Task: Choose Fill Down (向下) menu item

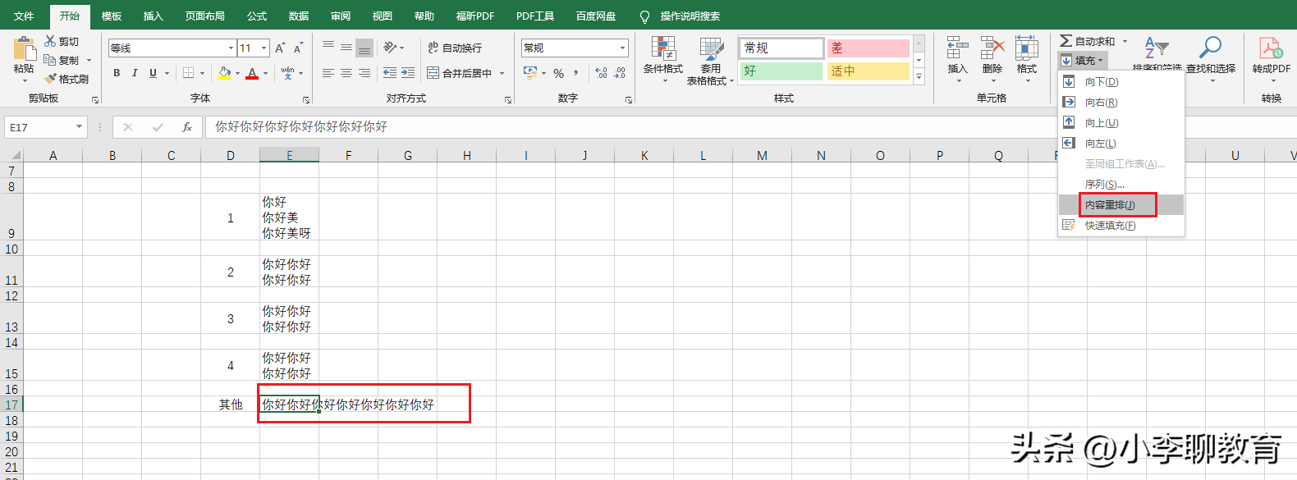Action: tap(1121, 82)
